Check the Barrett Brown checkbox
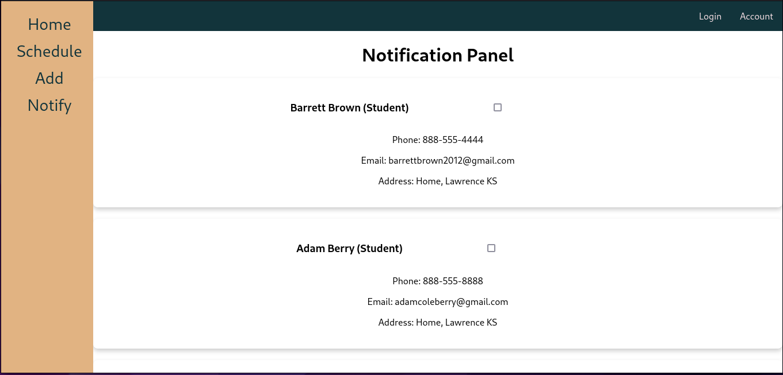The width and height of the screenshot is (783, 375). 498,107
